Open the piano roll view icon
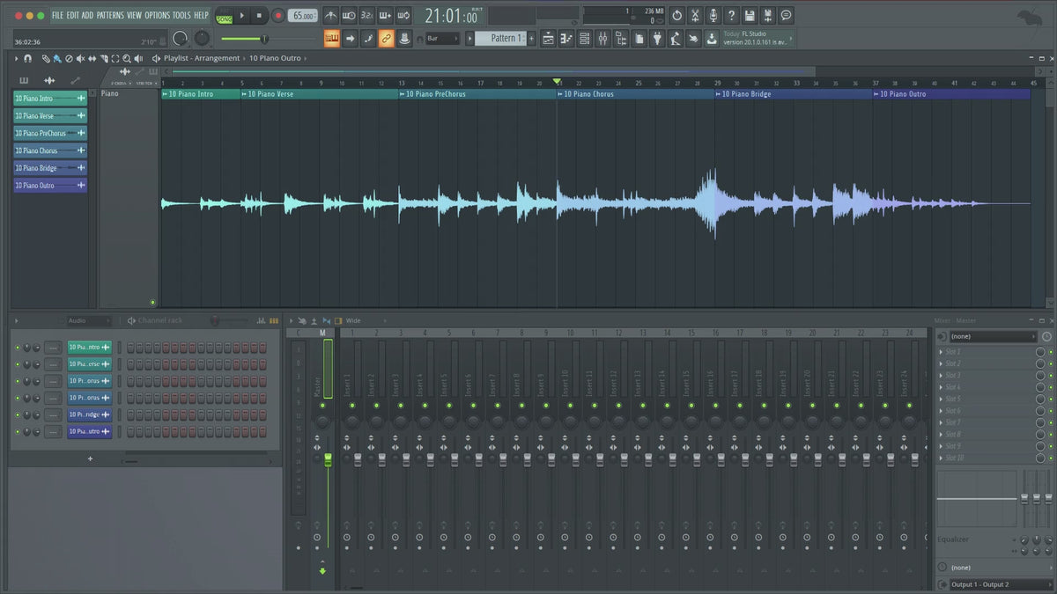This screenshot has width=1057, height=594. point(565,39)
